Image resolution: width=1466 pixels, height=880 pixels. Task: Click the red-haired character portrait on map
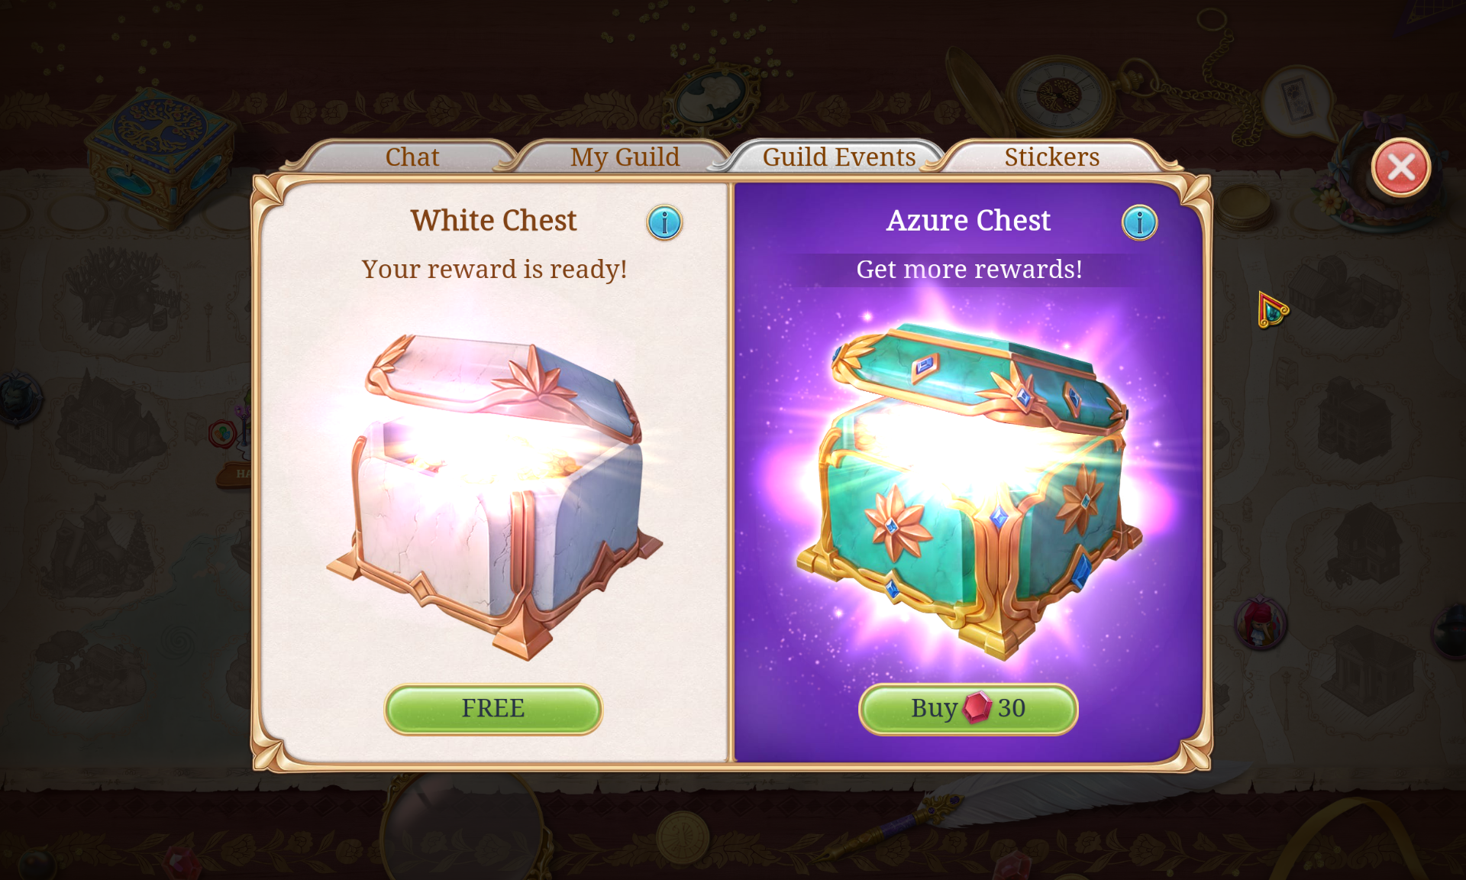(1261, 623)
